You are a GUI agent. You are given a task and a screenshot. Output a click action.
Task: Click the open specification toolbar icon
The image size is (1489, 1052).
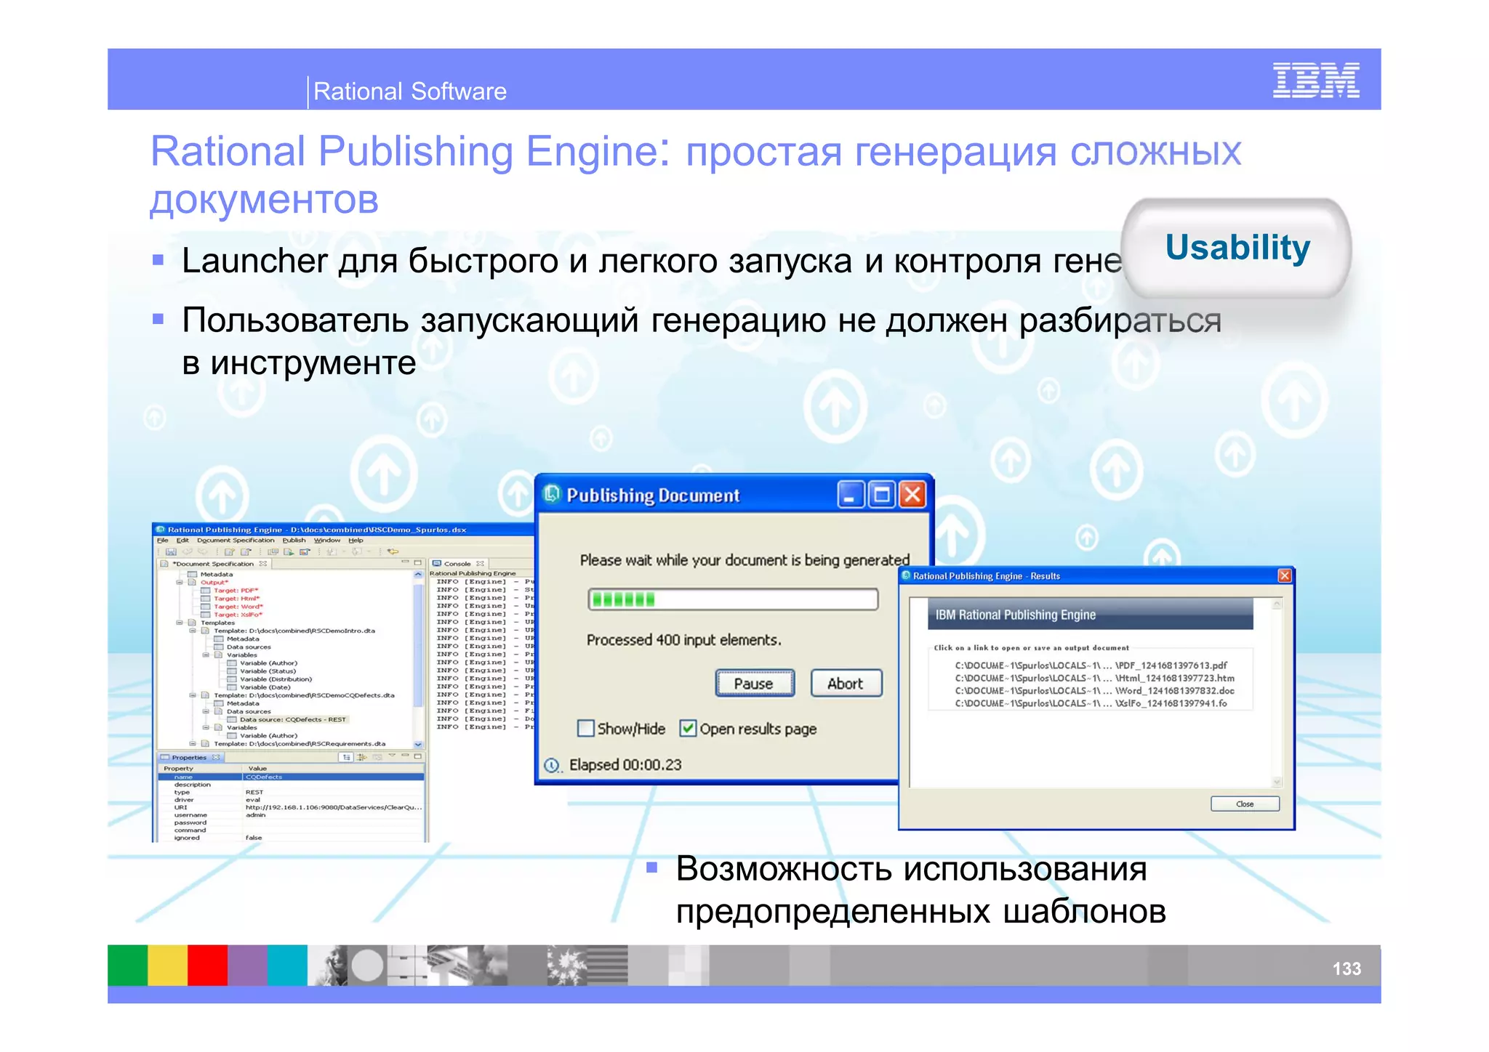tap(245, 552)
